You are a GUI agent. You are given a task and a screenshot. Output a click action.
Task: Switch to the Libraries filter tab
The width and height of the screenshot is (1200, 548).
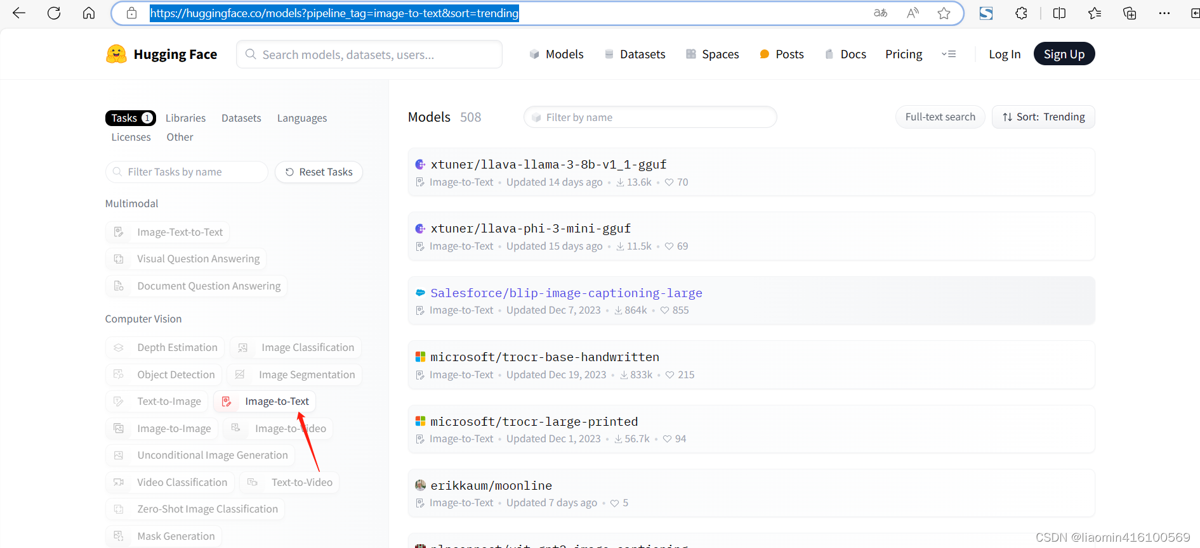[185, 118]
